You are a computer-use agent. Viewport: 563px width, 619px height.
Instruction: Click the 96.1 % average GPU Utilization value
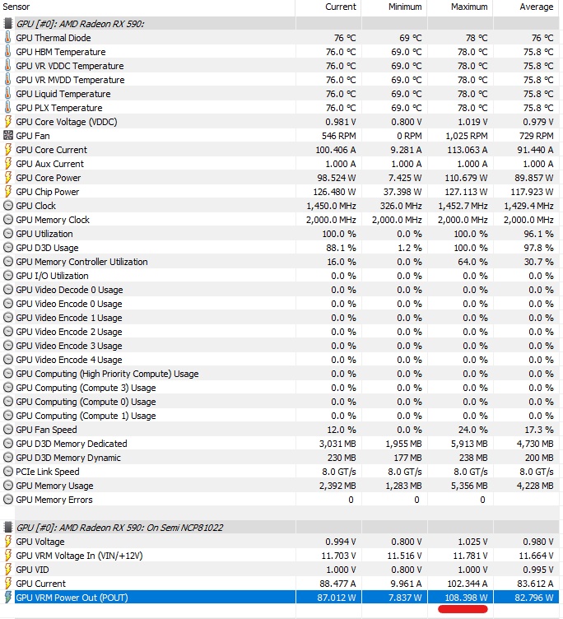[538, 234]
